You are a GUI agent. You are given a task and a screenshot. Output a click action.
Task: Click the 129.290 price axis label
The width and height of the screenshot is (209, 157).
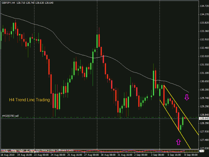tap(204, 106)
